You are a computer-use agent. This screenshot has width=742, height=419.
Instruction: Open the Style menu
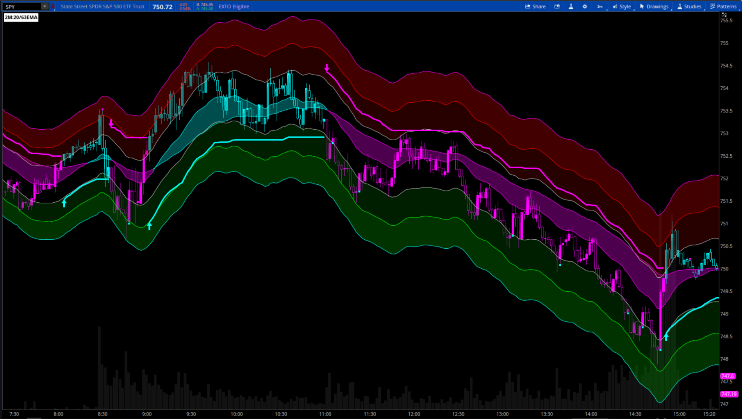coord(622,7)
